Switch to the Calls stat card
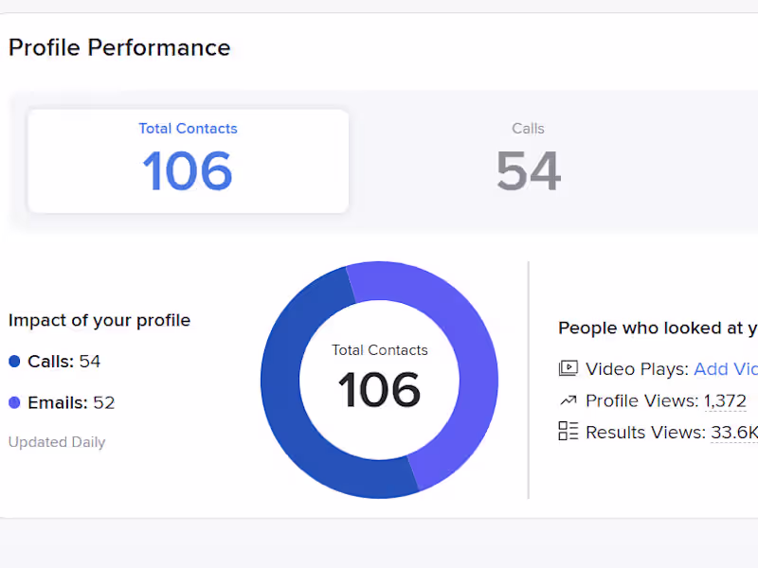 pyautogui.click(x=528, y=161)
